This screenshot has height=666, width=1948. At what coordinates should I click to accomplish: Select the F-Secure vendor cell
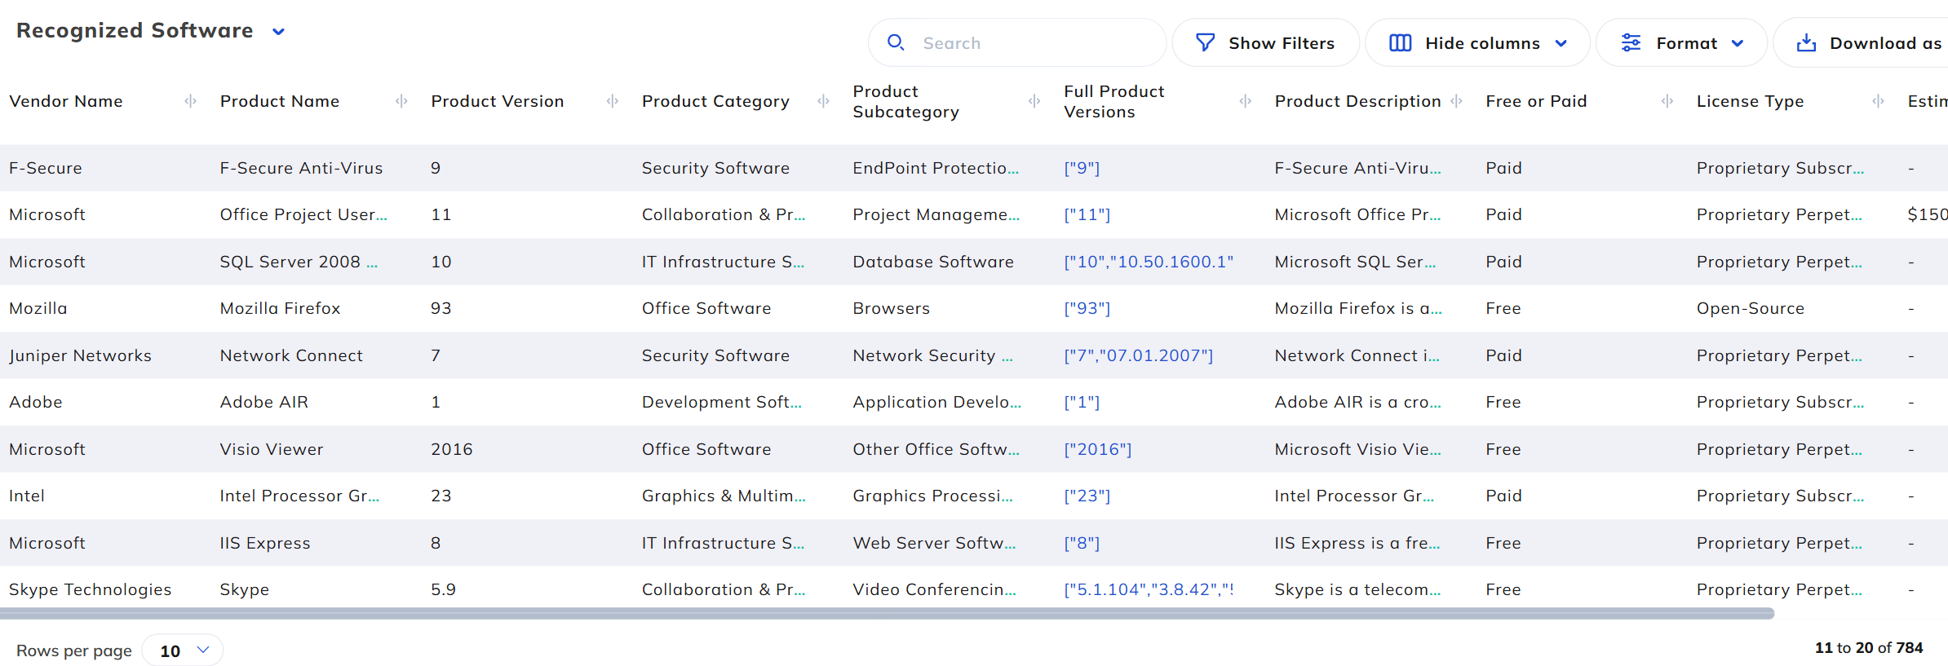[46, 168]
